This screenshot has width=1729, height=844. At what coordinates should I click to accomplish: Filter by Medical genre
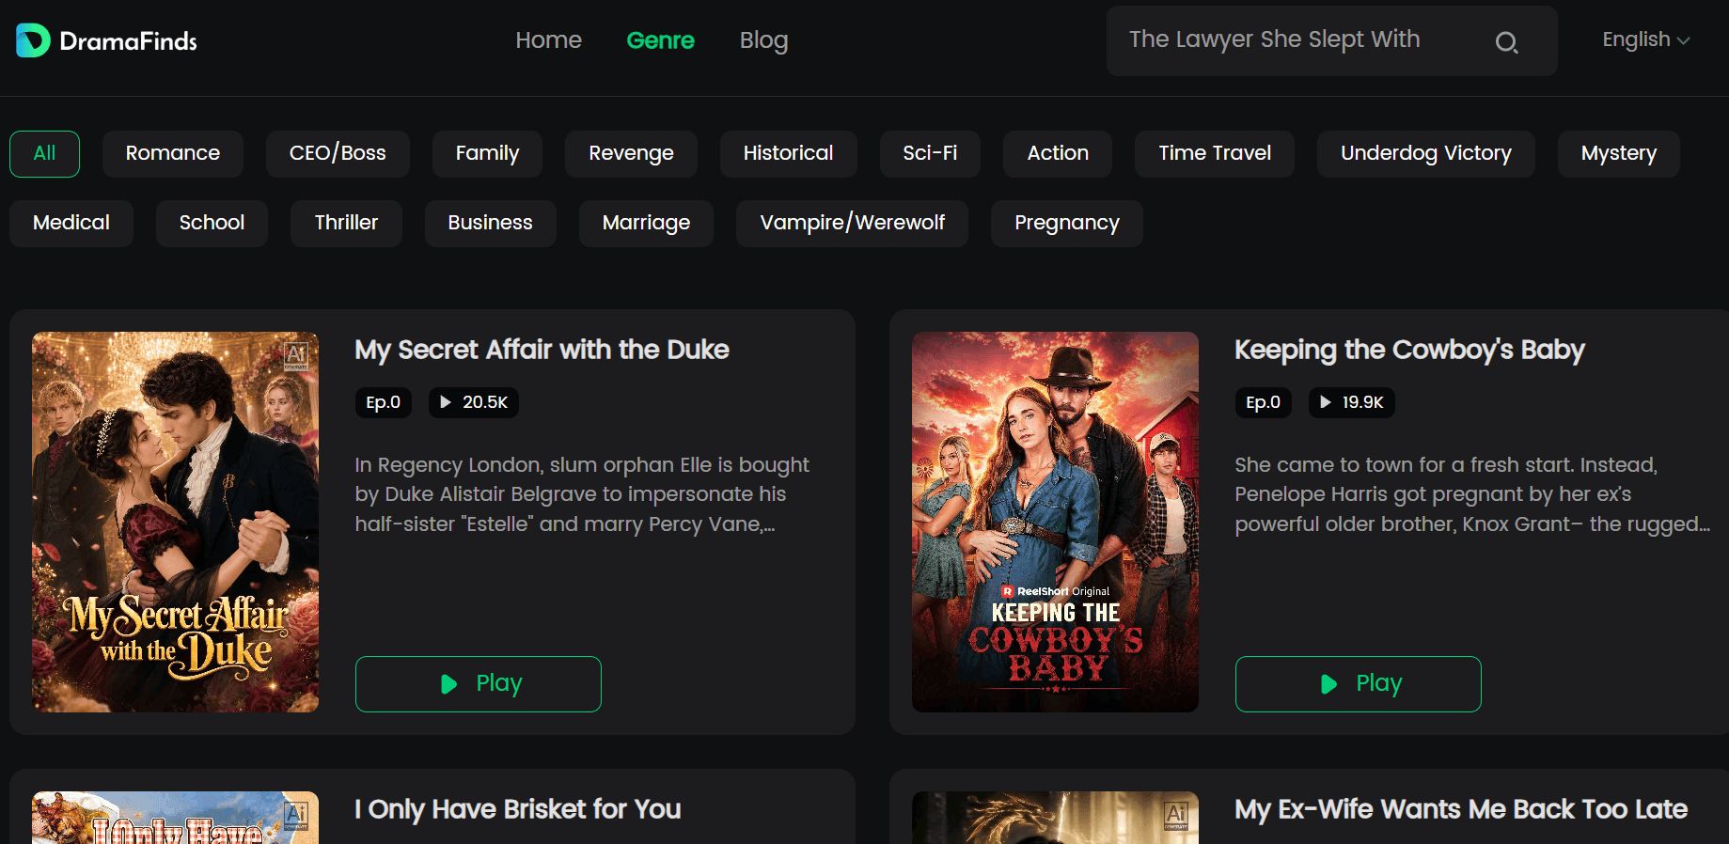[71, 224]
